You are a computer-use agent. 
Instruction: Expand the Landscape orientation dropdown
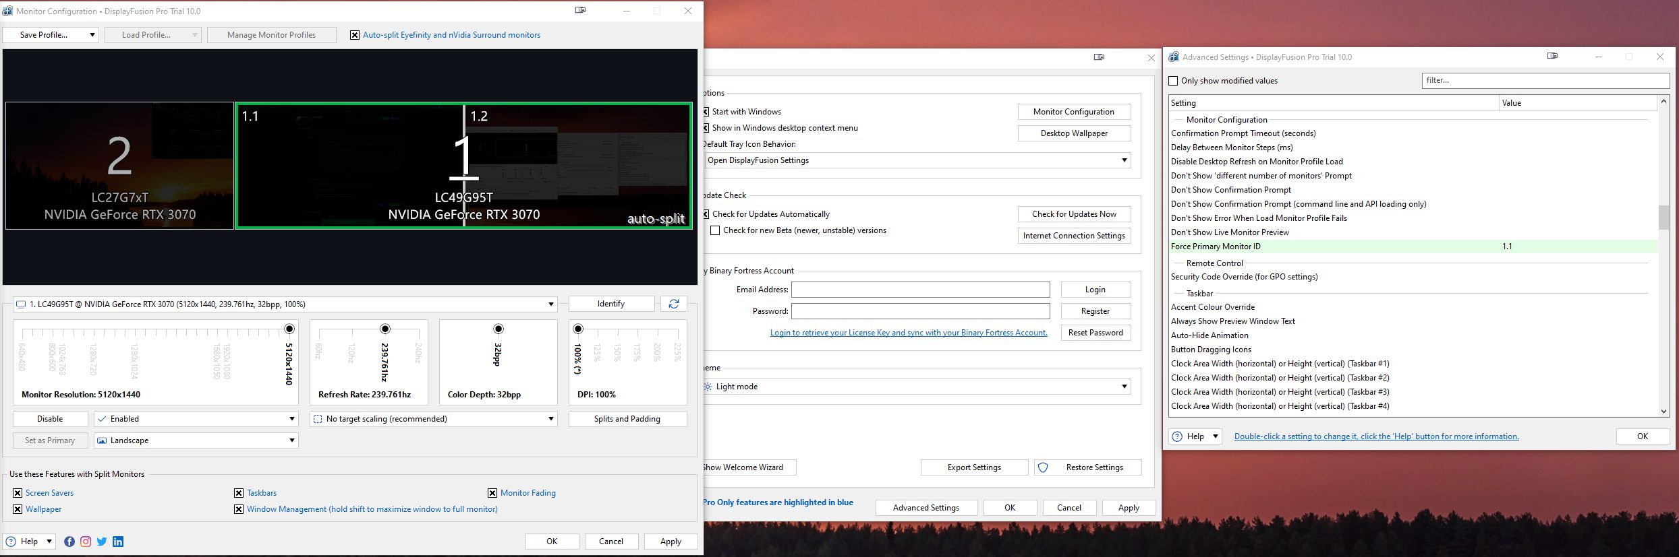coord(196,440)
